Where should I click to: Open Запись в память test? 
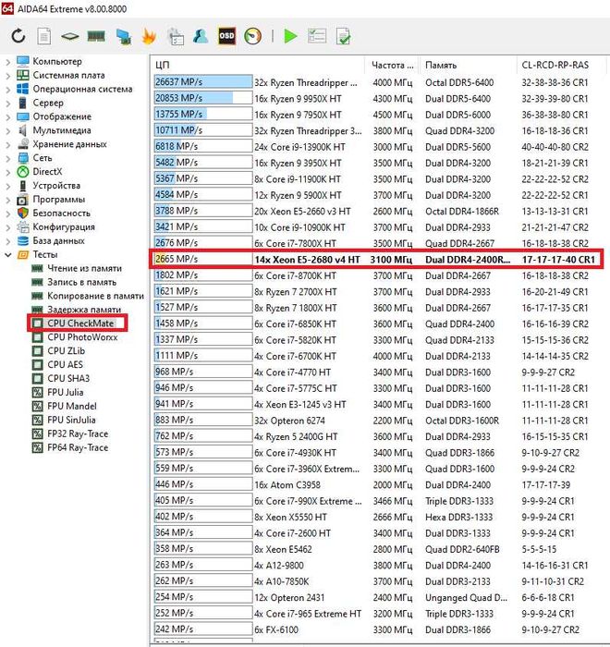[x=81, y=282]
